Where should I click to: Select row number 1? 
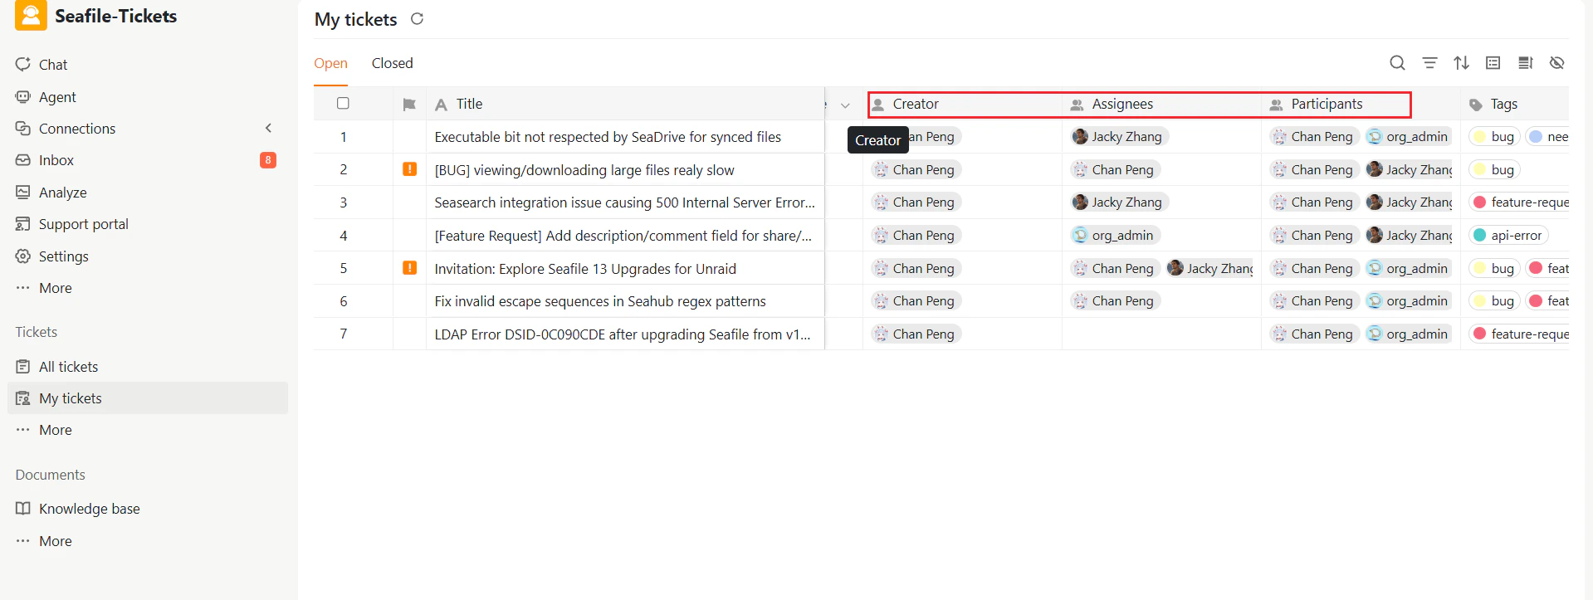click(x=343, y=137)
